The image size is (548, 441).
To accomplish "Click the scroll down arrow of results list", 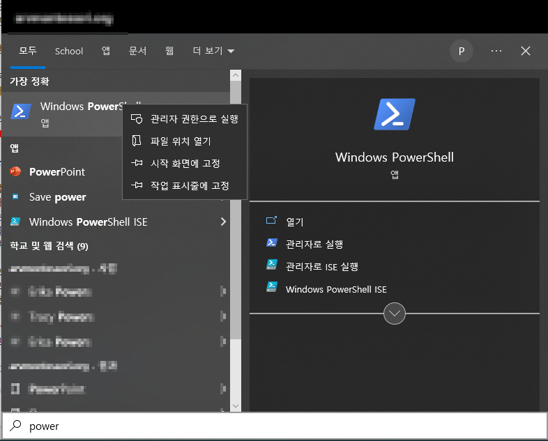I will (x=236, y=406).
